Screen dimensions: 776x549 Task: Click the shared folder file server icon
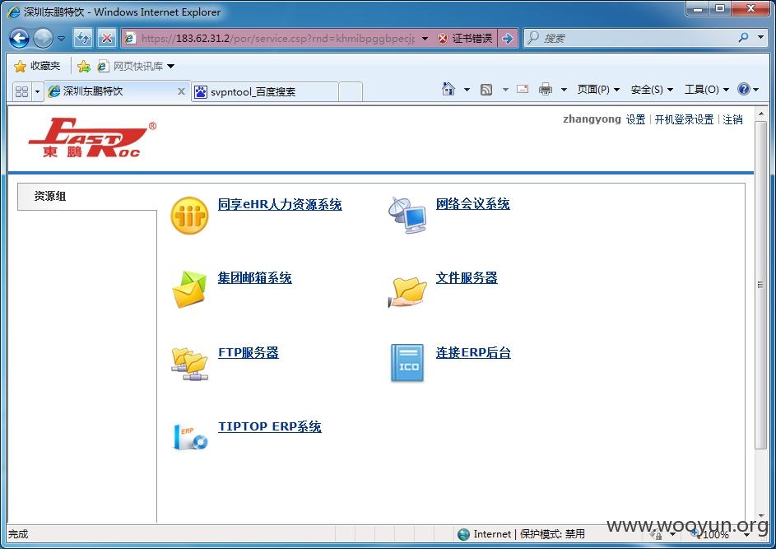[x=407, y=291]
